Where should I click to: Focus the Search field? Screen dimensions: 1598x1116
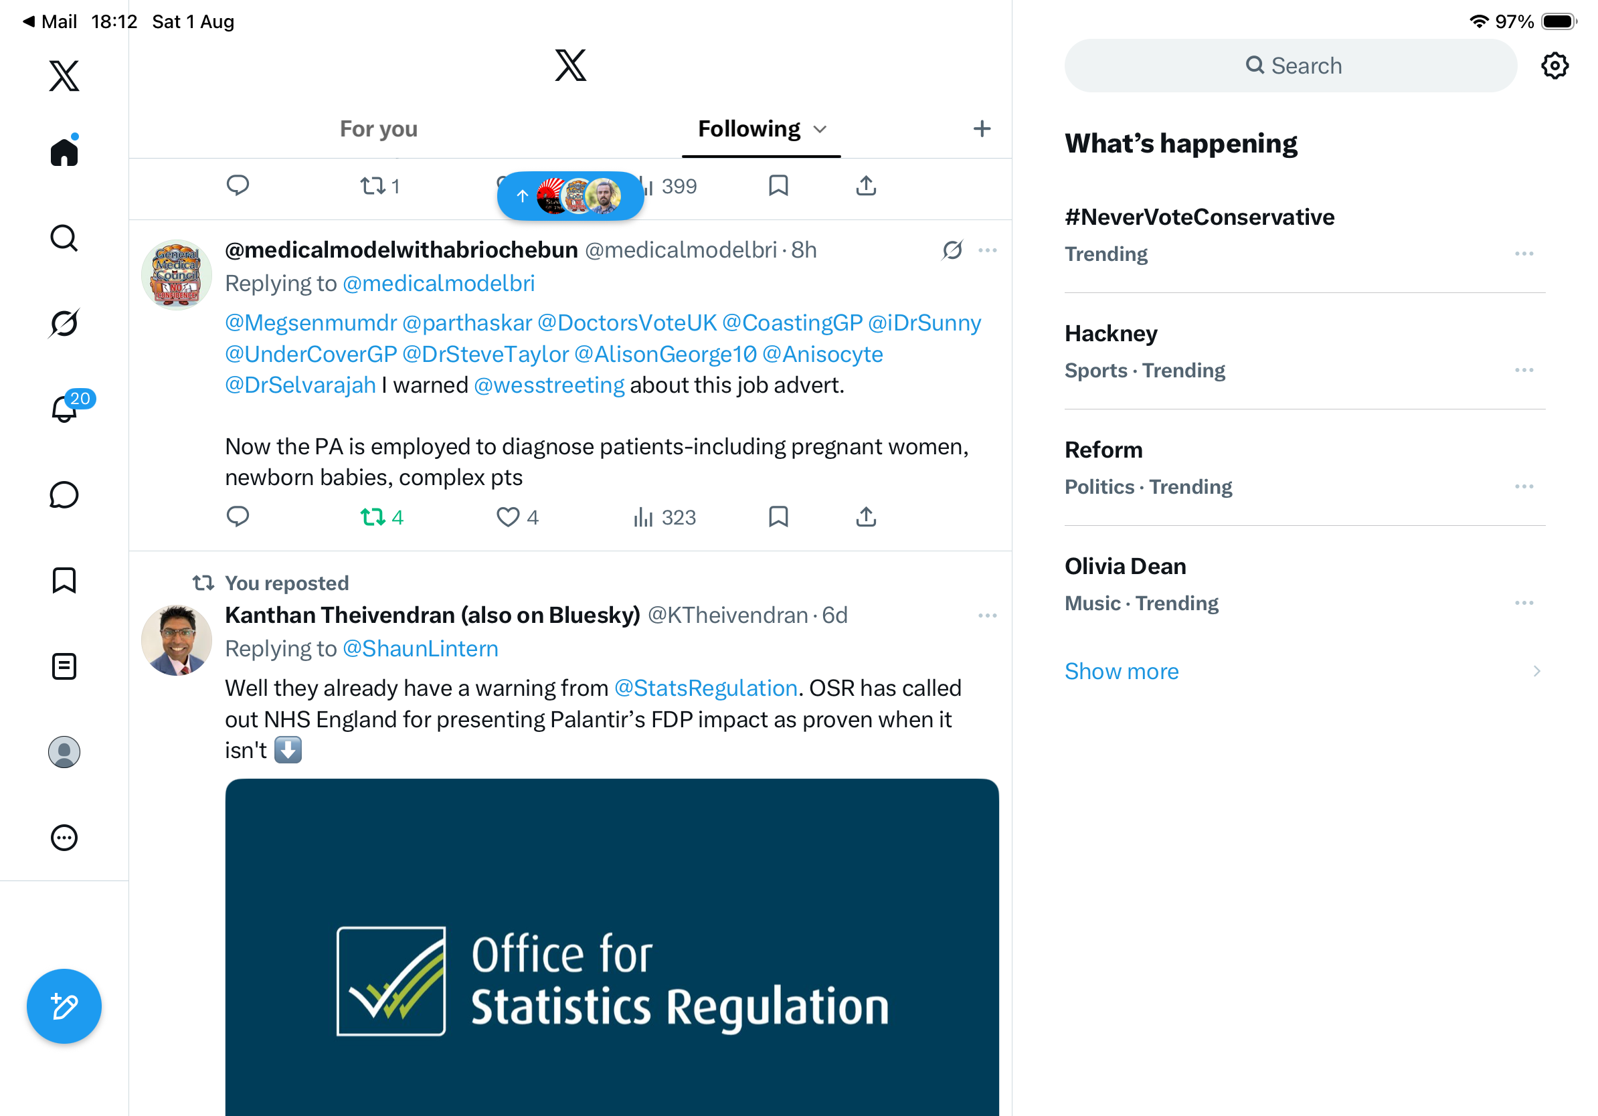tap(1290, 66)
